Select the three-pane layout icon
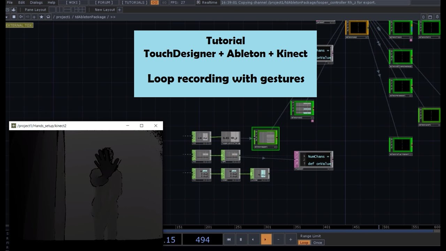 (75, 10)
